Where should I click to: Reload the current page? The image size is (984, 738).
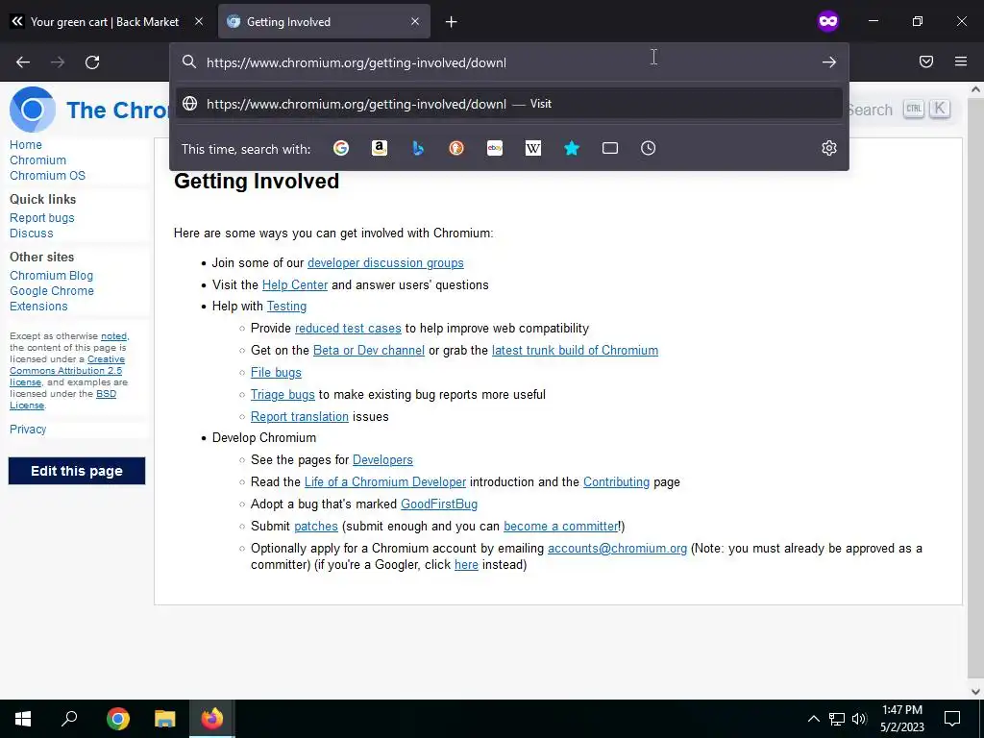[92, 62]
